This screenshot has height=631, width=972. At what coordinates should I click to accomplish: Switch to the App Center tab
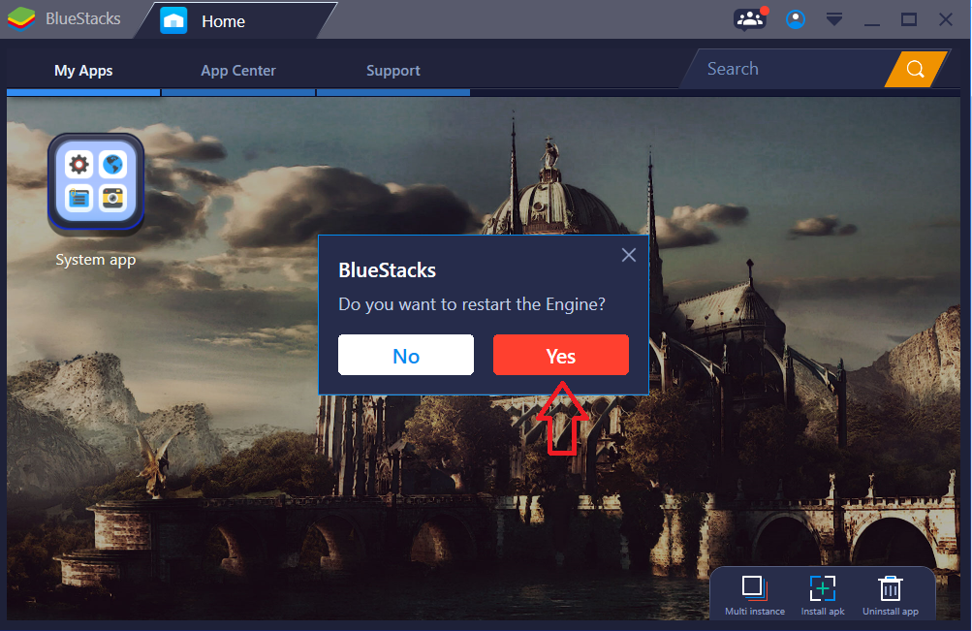tap(238, 71)
